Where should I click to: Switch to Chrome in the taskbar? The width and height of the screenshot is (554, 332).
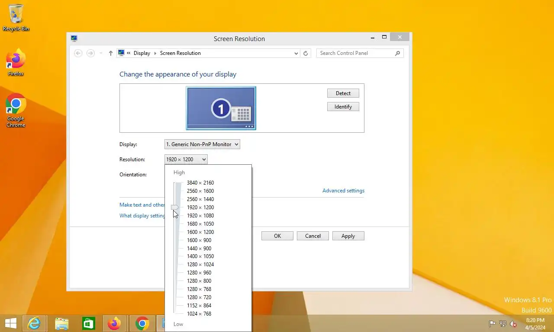(x=142, y=323)
